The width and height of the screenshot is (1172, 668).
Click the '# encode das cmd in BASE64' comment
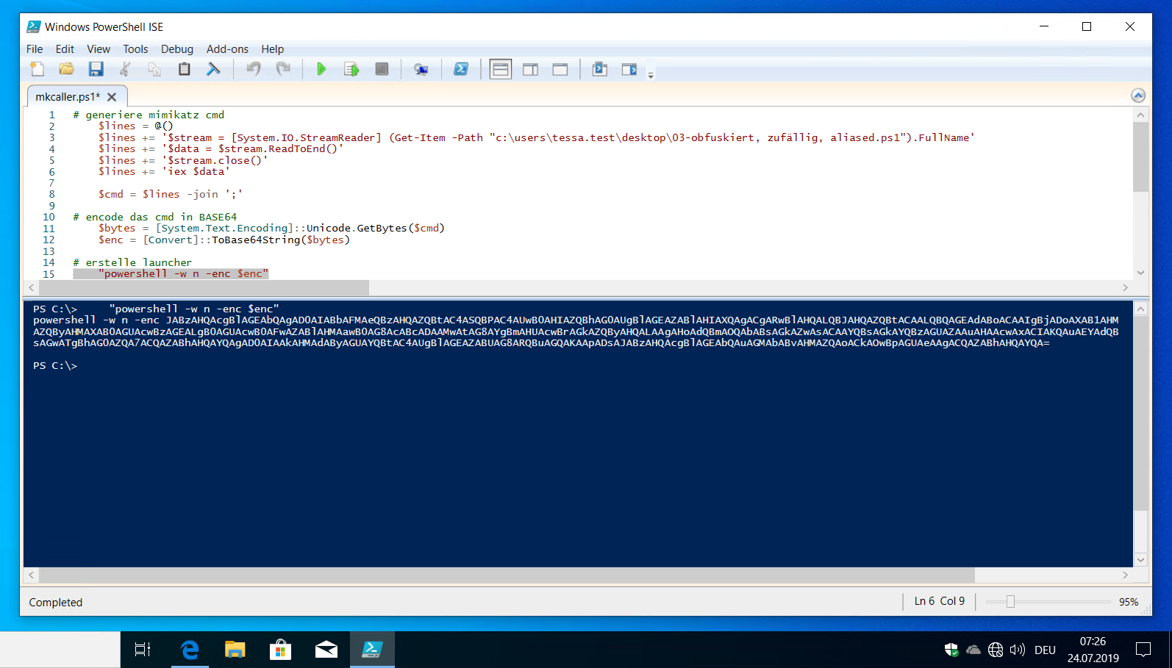155,217
